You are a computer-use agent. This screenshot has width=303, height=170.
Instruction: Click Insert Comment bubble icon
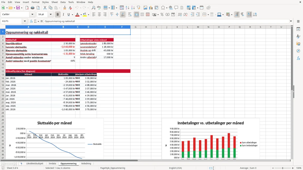tap(176, 8)
